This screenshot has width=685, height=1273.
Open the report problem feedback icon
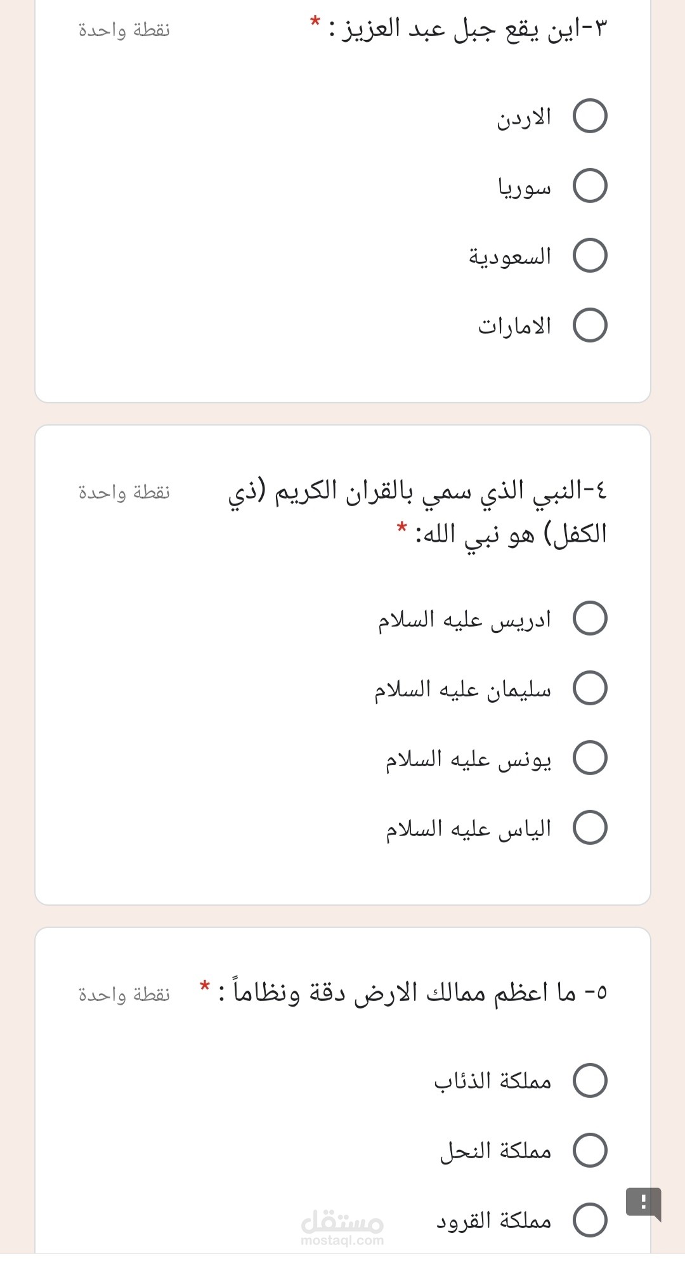(x=643, y=1203)
